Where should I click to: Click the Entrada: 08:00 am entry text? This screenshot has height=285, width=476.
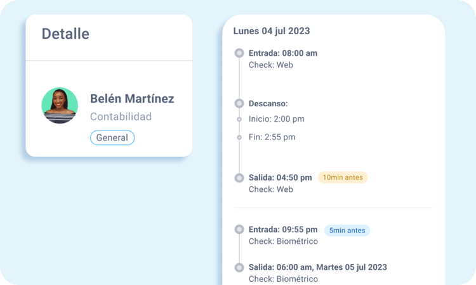(x=283, y=53)
